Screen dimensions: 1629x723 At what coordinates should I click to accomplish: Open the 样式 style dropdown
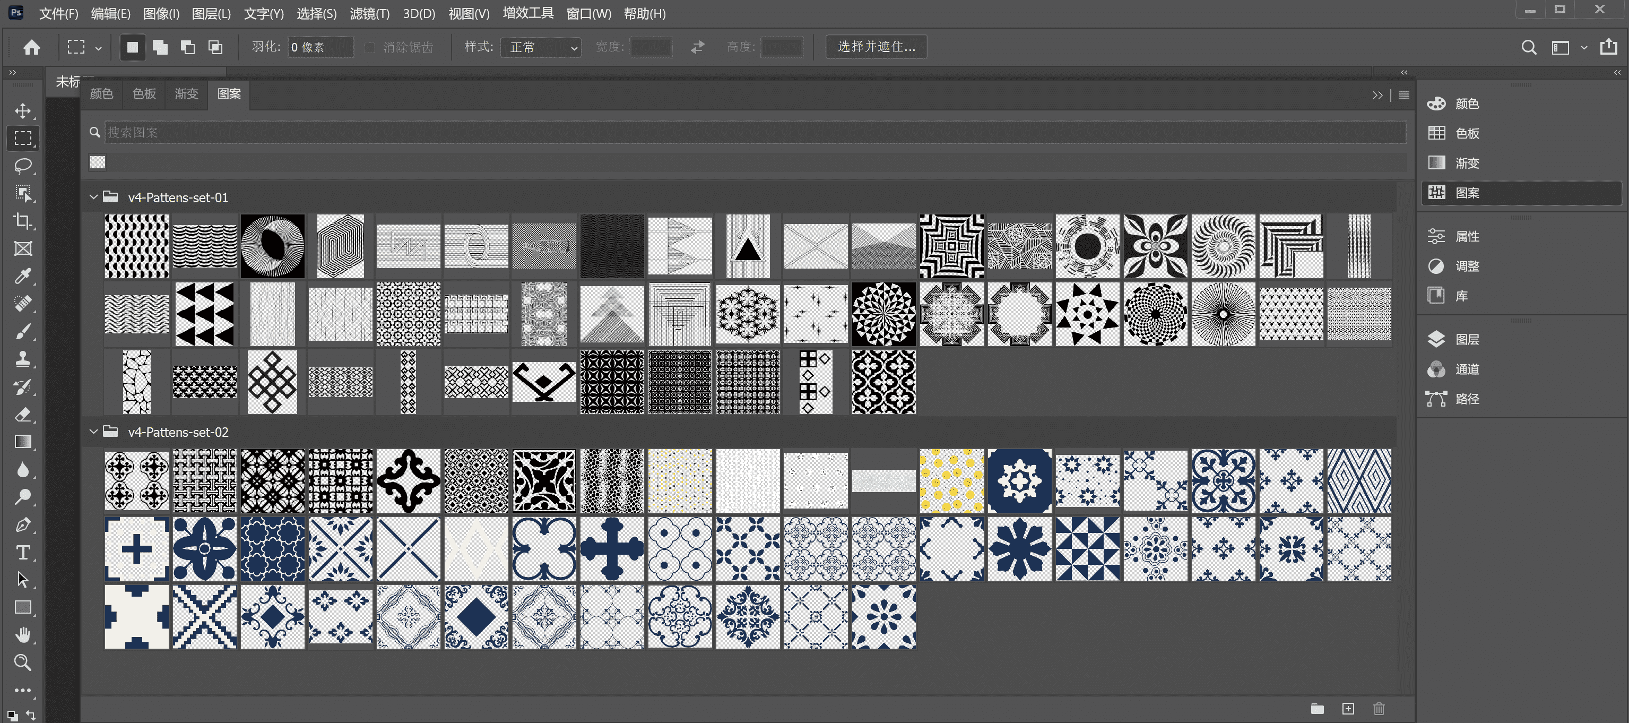point(541,47)
